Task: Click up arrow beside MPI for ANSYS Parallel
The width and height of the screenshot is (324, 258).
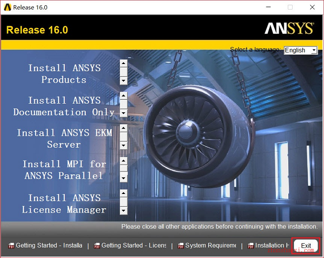Action: (x=123, y=161)
